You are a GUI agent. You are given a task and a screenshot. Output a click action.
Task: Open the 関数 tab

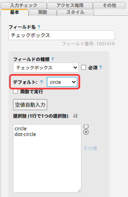pos(43,12)
